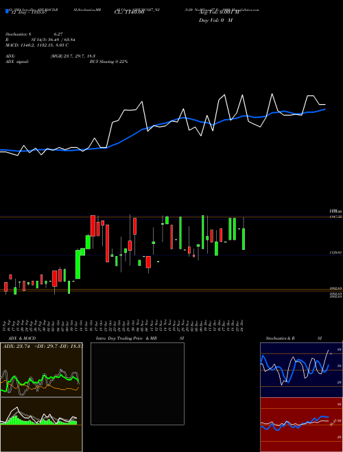Select the 'CL: 1140.00' closing price text
The height and width of the screenshot is (452, 343).
click(x=129, y=13)
